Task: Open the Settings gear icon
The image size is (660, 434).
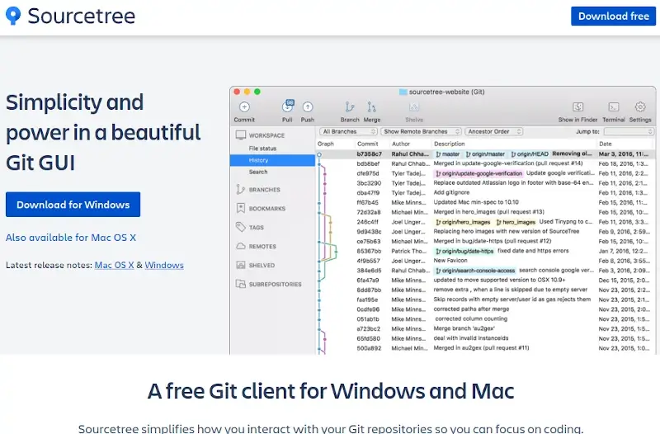Action: tap(640, 107)
